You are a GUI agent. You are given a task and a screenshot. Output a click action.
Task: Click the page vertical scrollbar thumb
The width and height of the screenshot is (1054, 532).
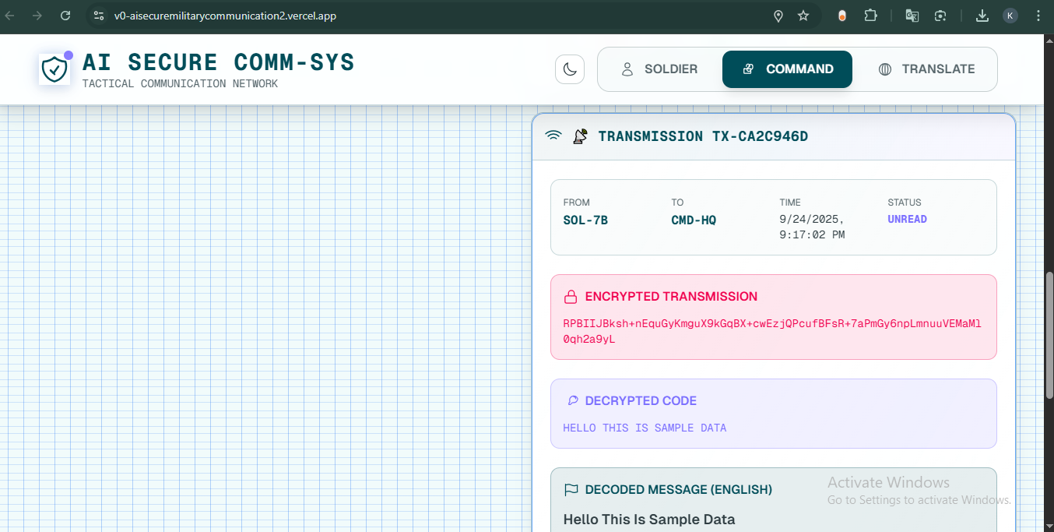point(1049,335)
